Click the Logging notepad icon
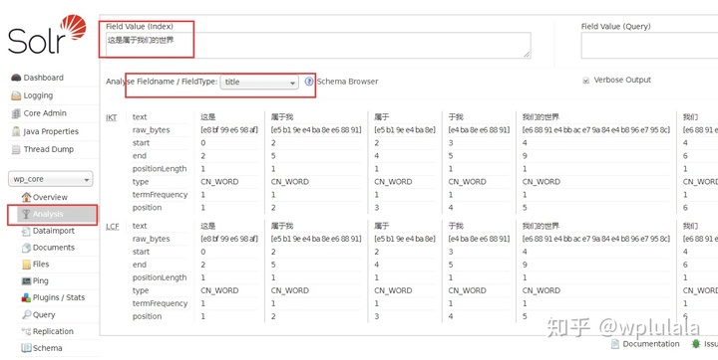The height and width of the screenshot is (360, 718). (16, 95)
